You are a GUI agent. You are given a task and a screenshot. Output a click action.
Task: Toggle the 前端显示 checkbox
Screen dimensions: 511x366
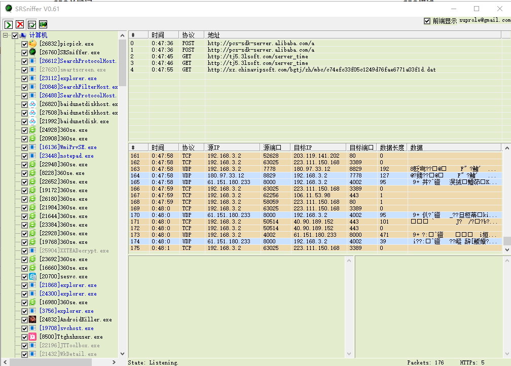click(427, 21)
